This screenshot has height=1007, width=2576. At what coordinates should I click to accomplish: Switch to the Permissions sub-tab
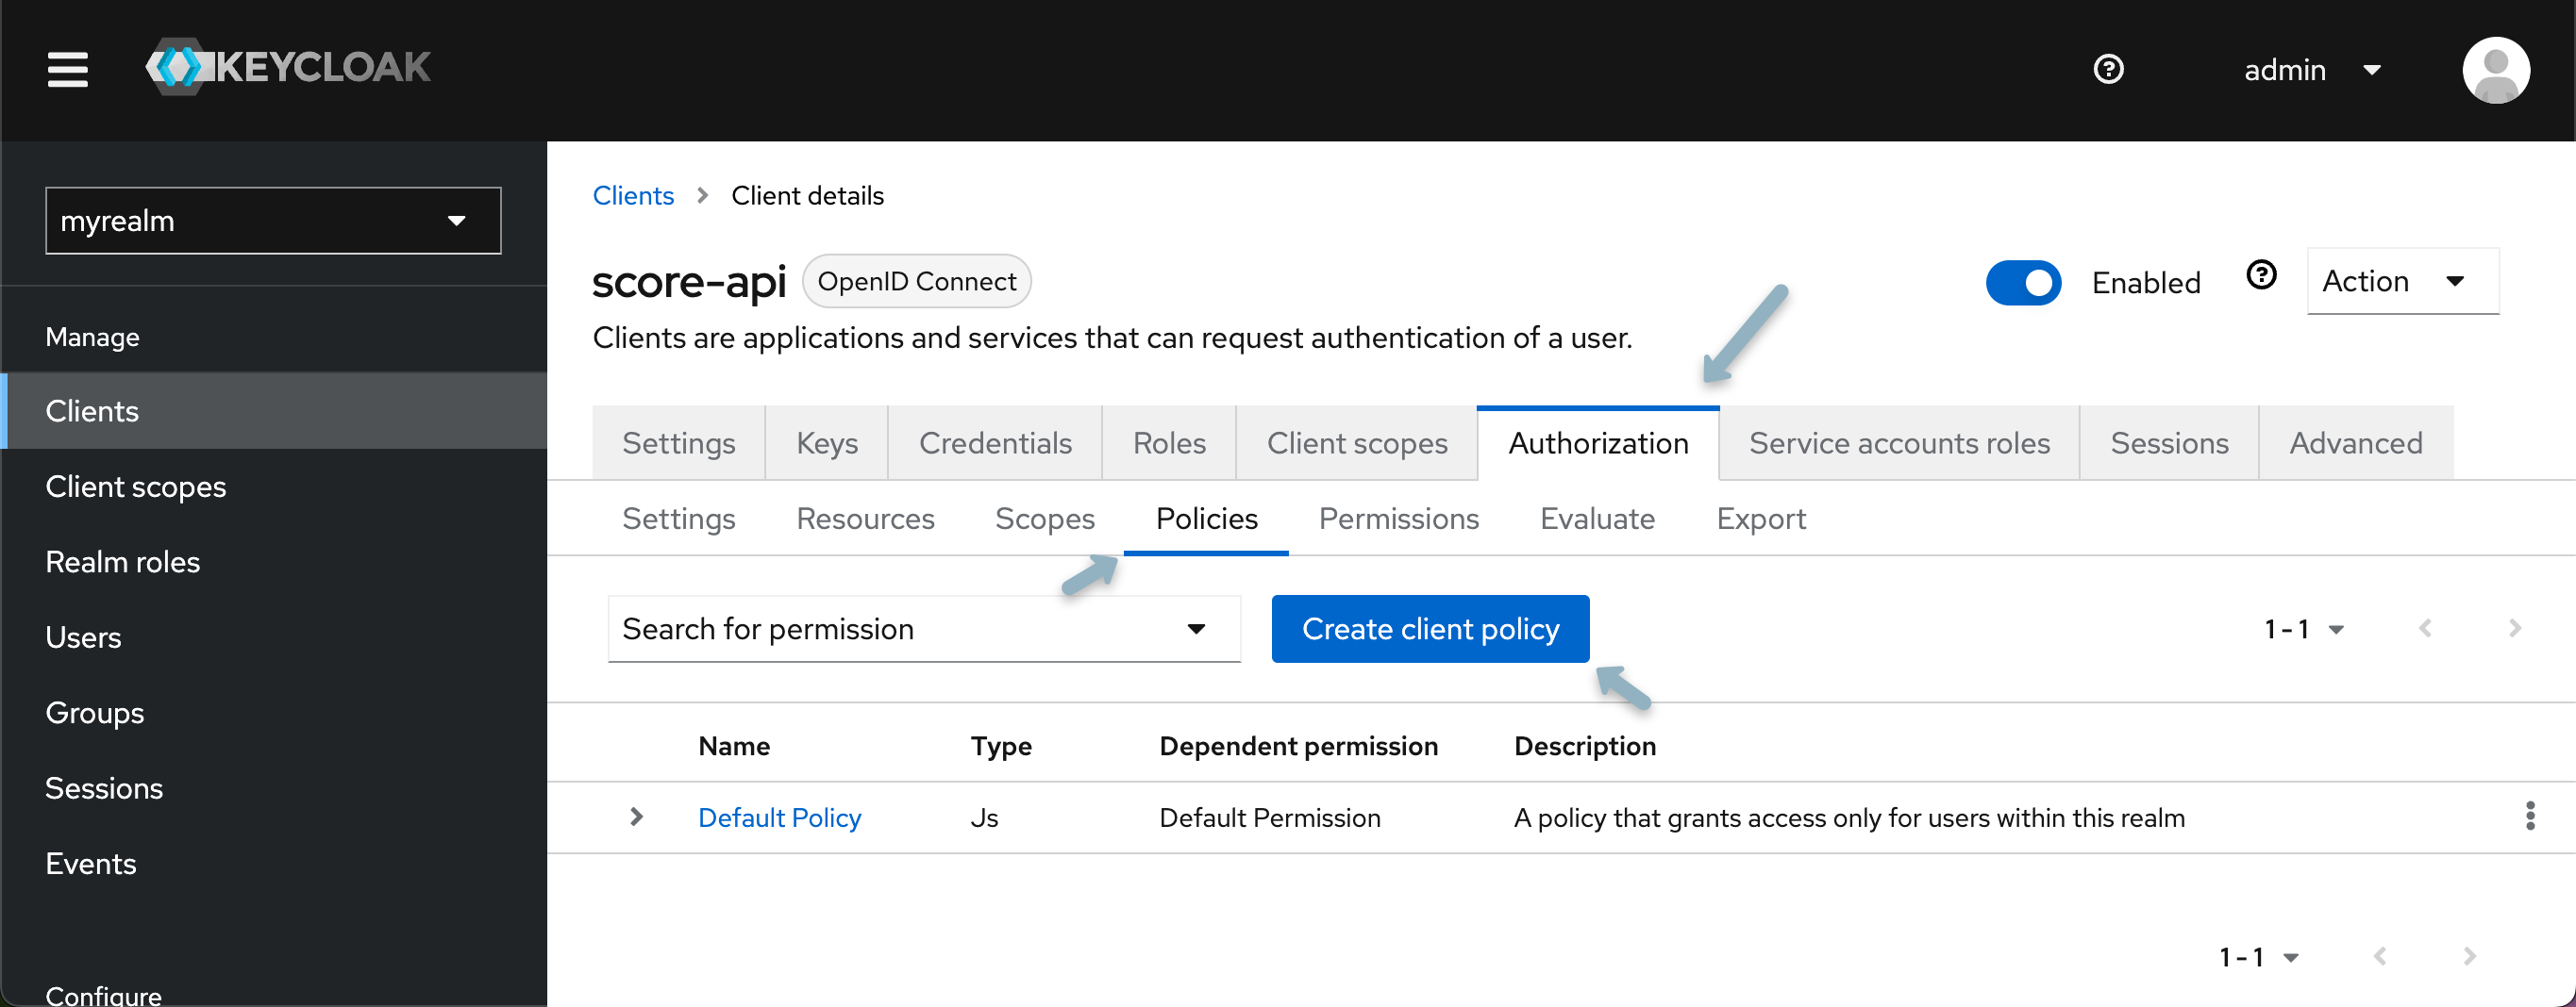point(1398,519)
